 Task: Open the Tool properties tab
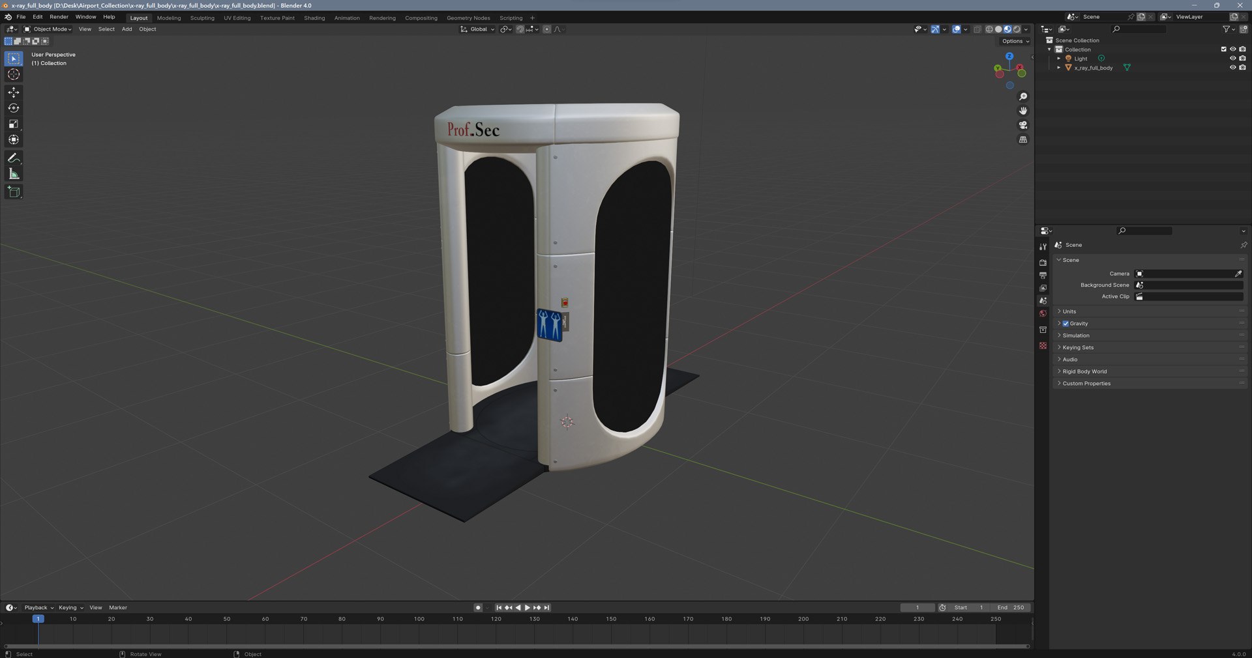[x=1043, y=246]
